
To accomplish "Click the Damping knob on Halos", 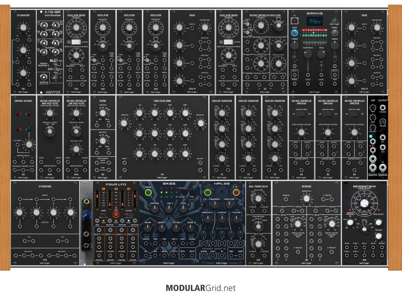I will click(x=222, y=219).
